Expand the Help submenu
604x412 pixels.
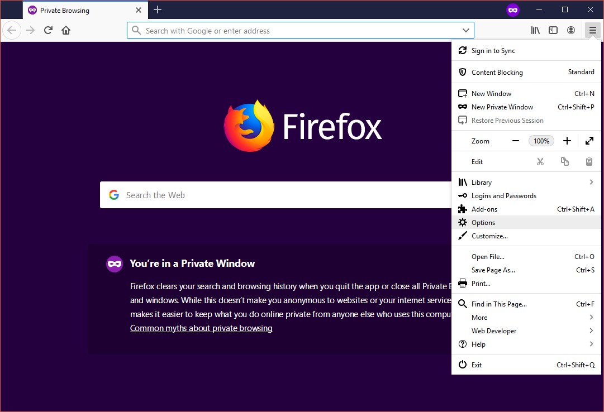click(x=526, y=344)
